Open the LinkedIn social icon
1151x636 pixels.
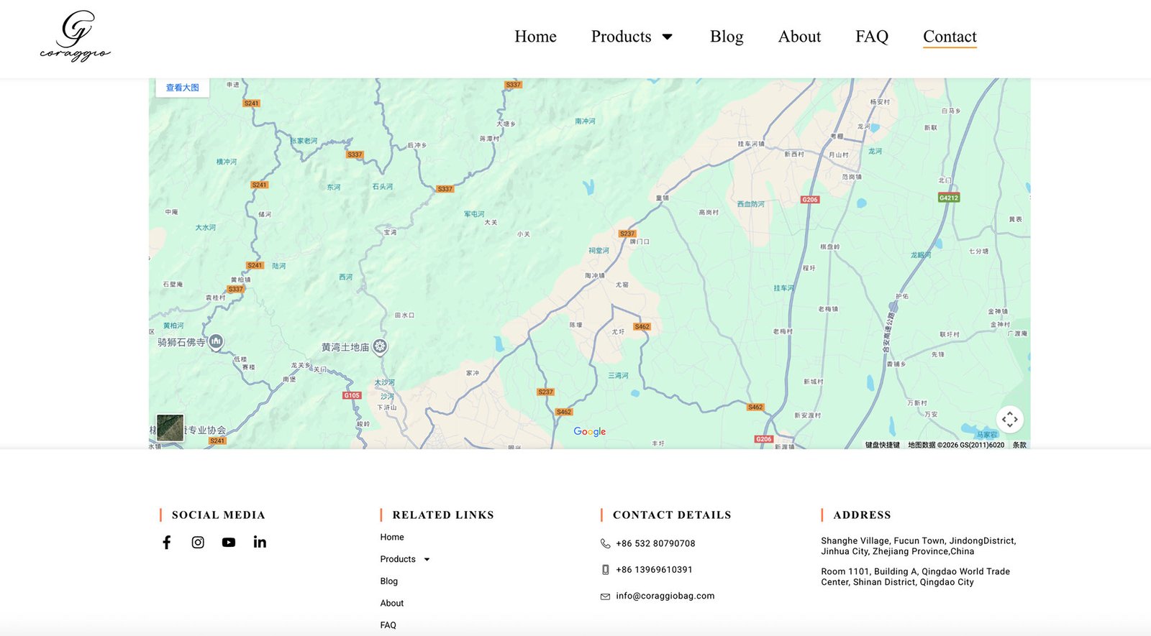[260, 542]
